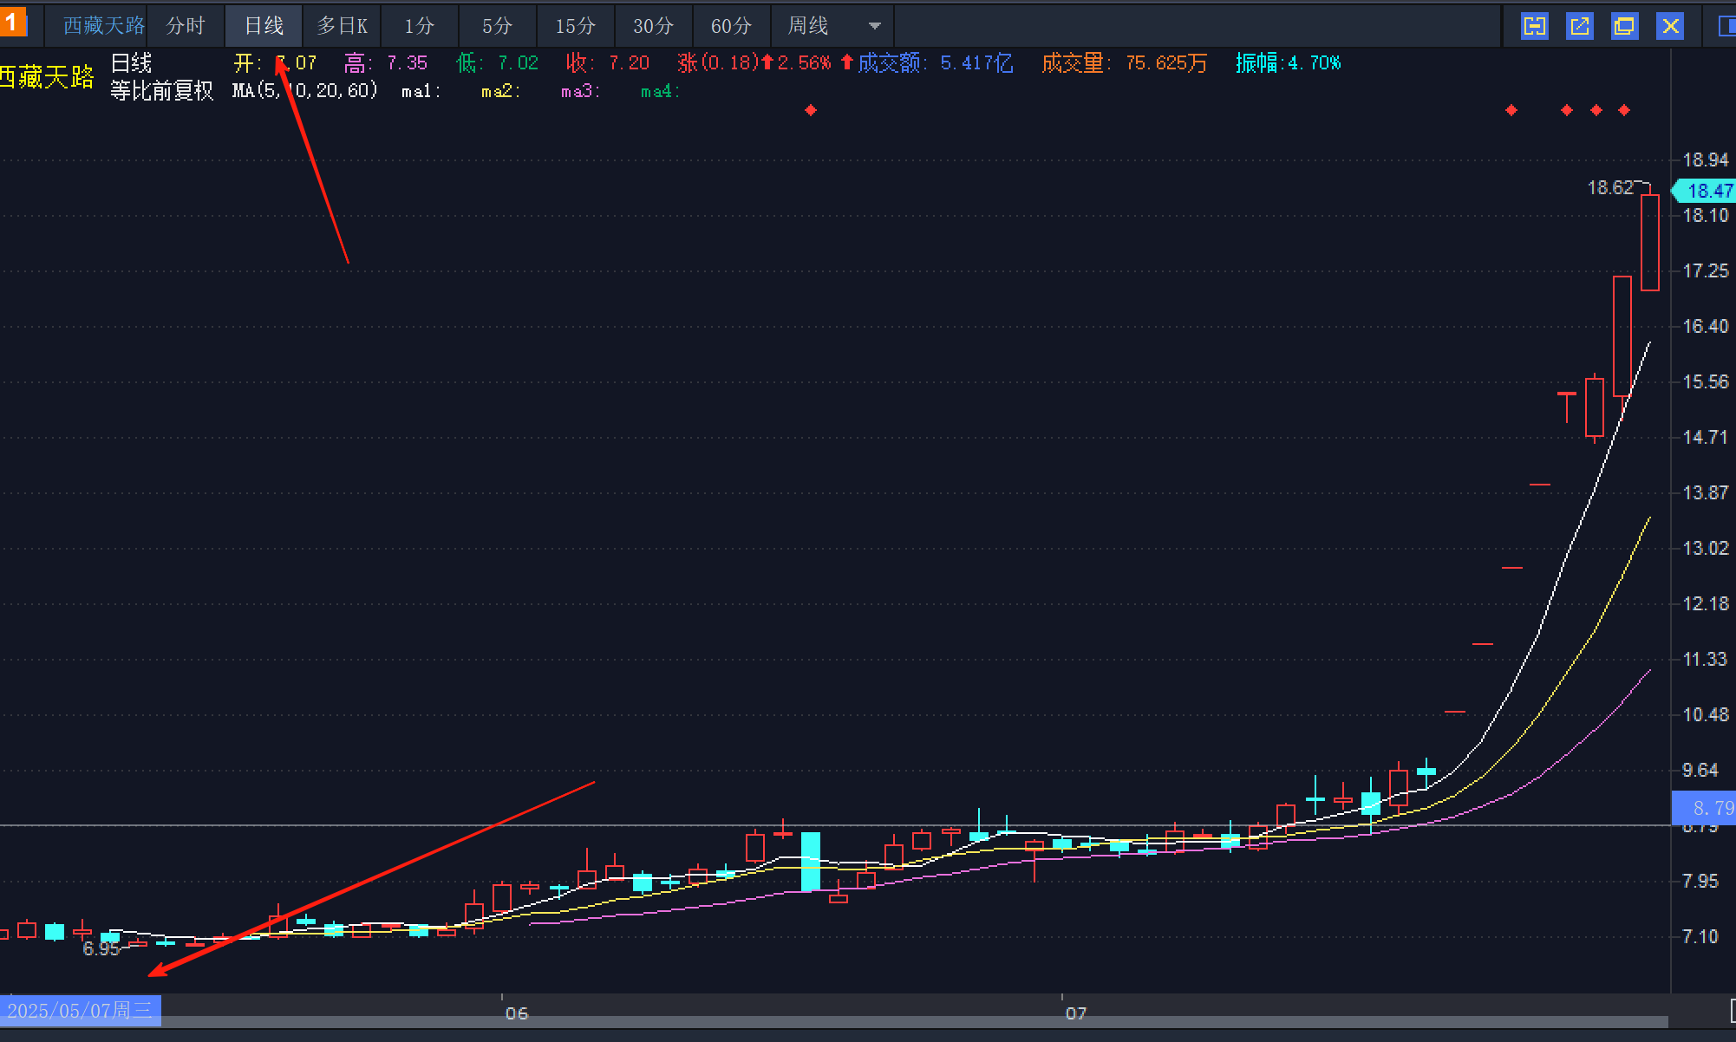Viewport: 1736px width, 1042px height.
Task: Close the chart with yellow X icon
Action: pyautogui.click(x=1670, y=26)
